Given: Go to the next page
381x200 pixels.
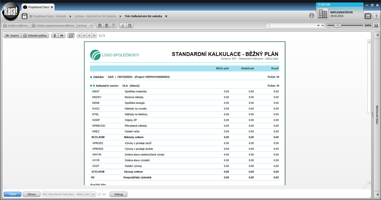Looking at the screenshot, I should coord(89,36).
